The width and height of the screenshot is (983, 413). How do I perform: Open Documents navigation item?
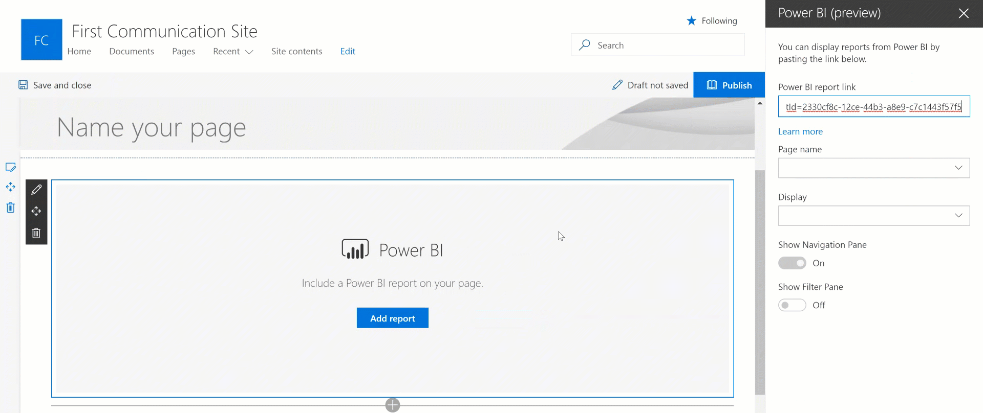click(132, 51)
